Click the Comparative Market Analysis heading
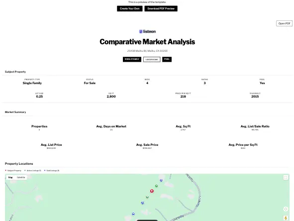 tap(147, 42)
